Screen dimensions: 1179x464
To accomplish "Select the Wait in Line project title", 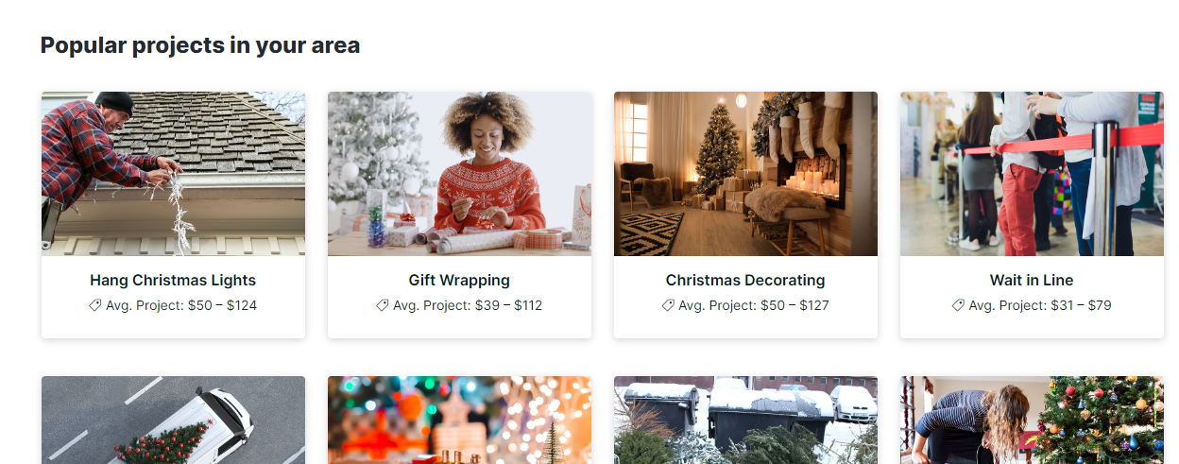I will tap(1032, 281).
